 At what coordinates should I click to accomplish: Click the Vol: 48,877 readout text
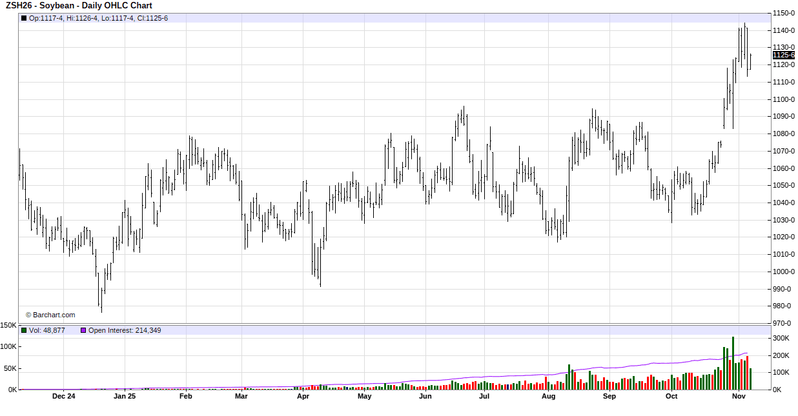(47, 330)
